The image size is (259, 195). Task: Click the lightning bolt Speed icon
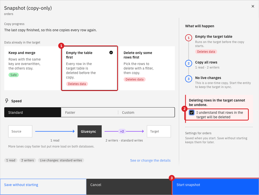[7, 101]
